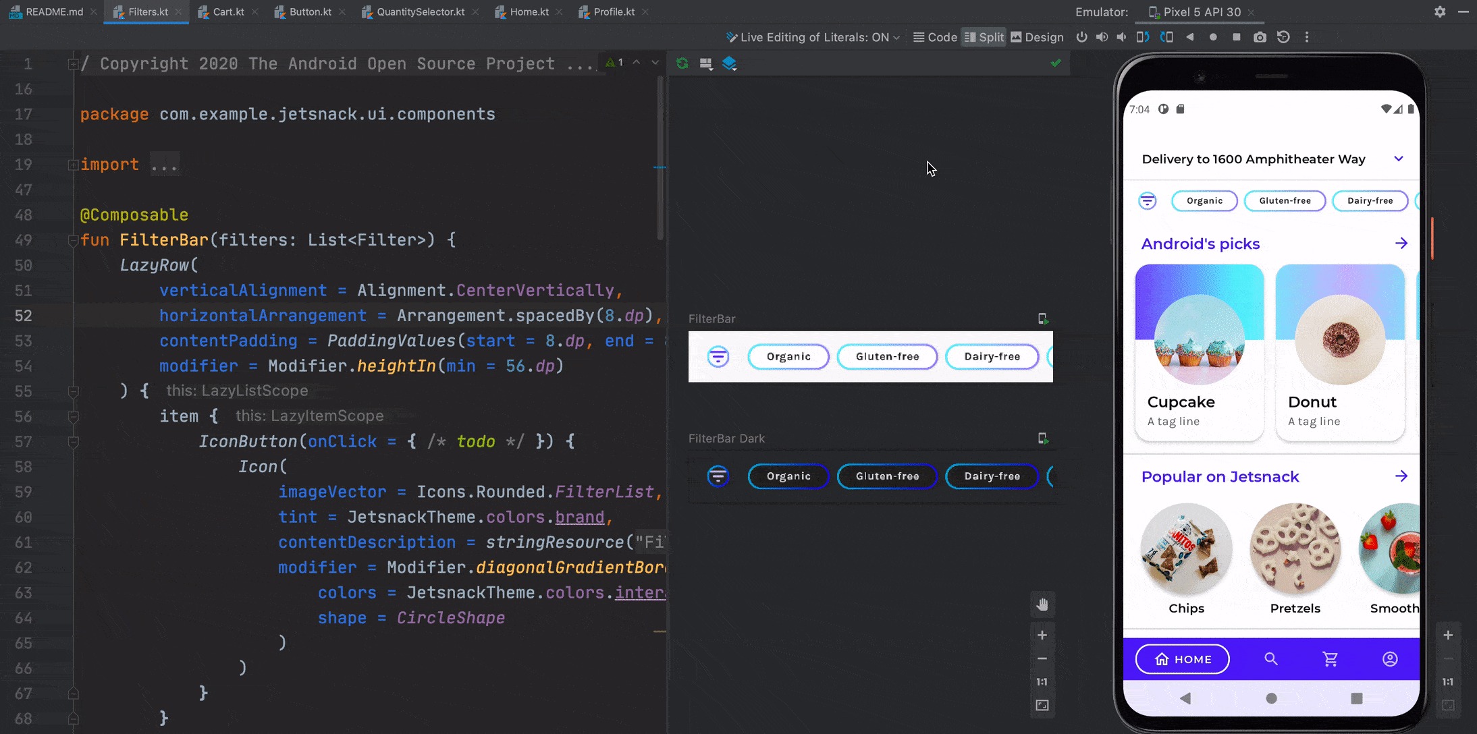Click the filter icon in FilterBar preview

tap(718, 357)
